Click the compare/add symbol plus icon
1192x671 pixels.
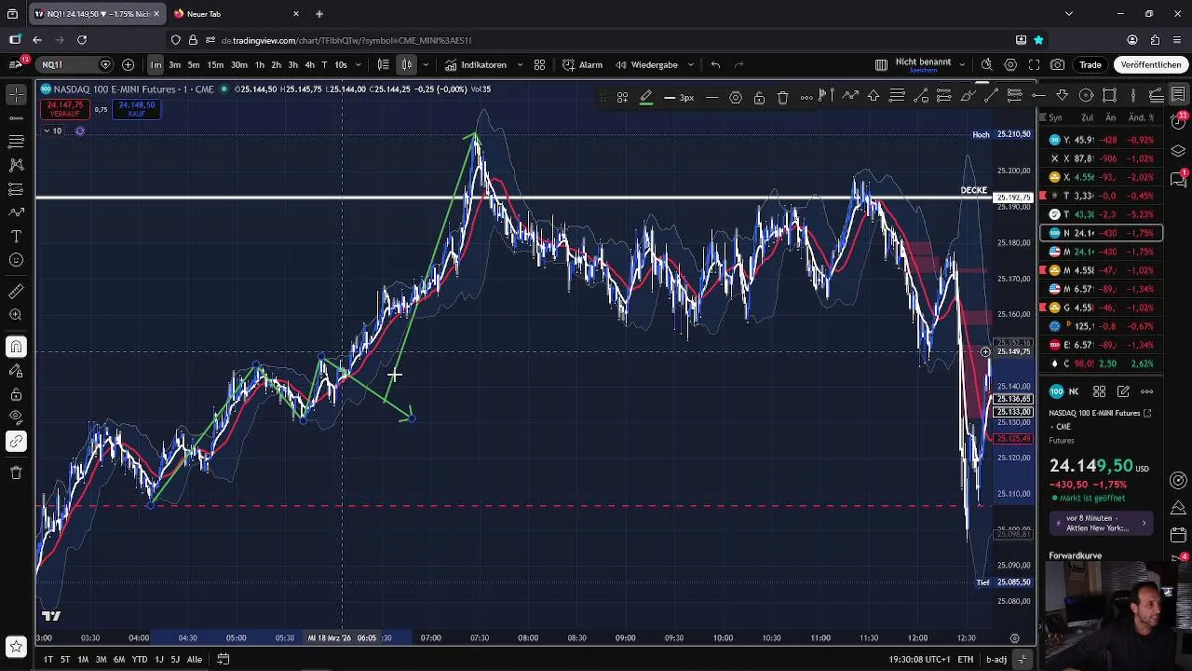[x=128, y=64]
